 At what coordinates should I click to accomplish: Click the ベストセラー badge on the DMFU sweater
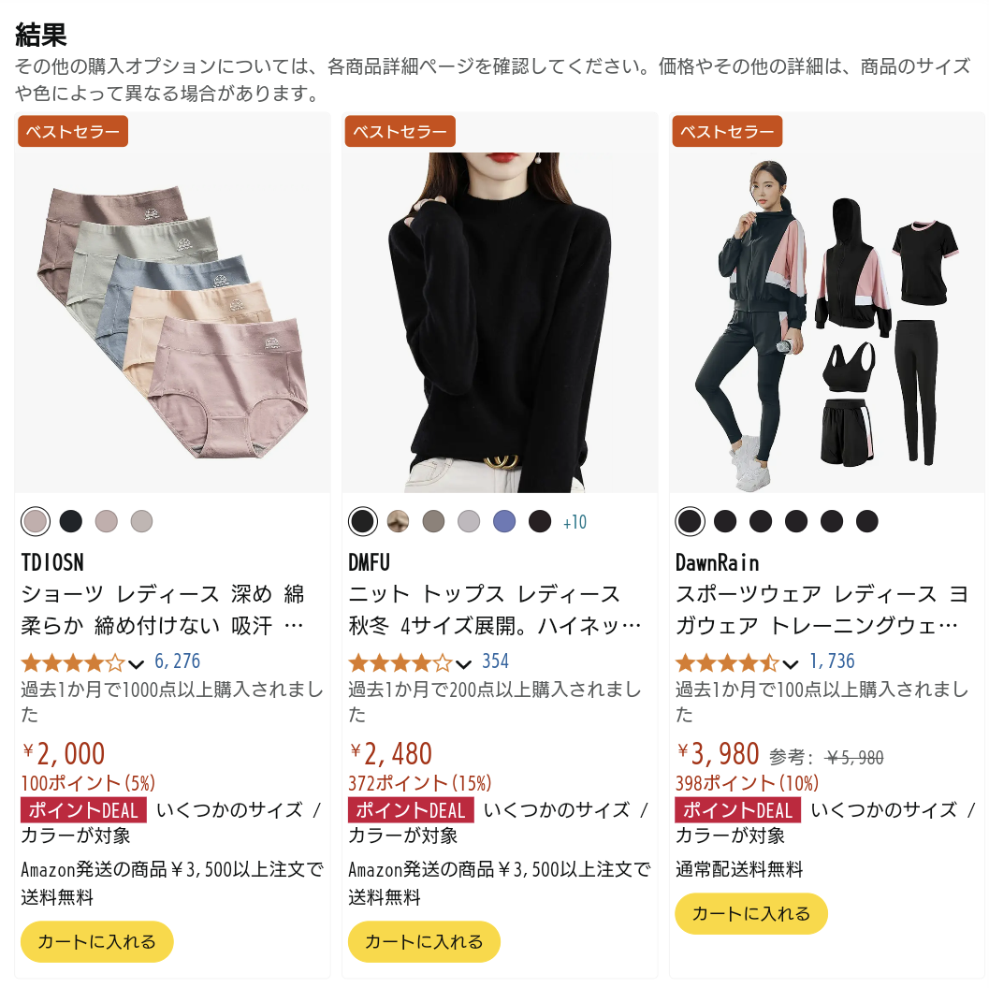400,131
